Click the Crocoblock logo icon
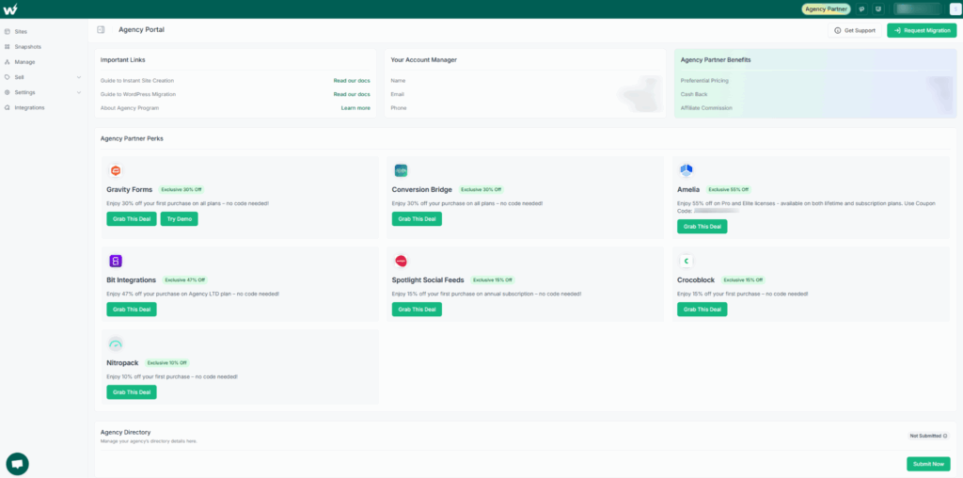This screenshot has height=478, width=963. [x=686, y=262]
